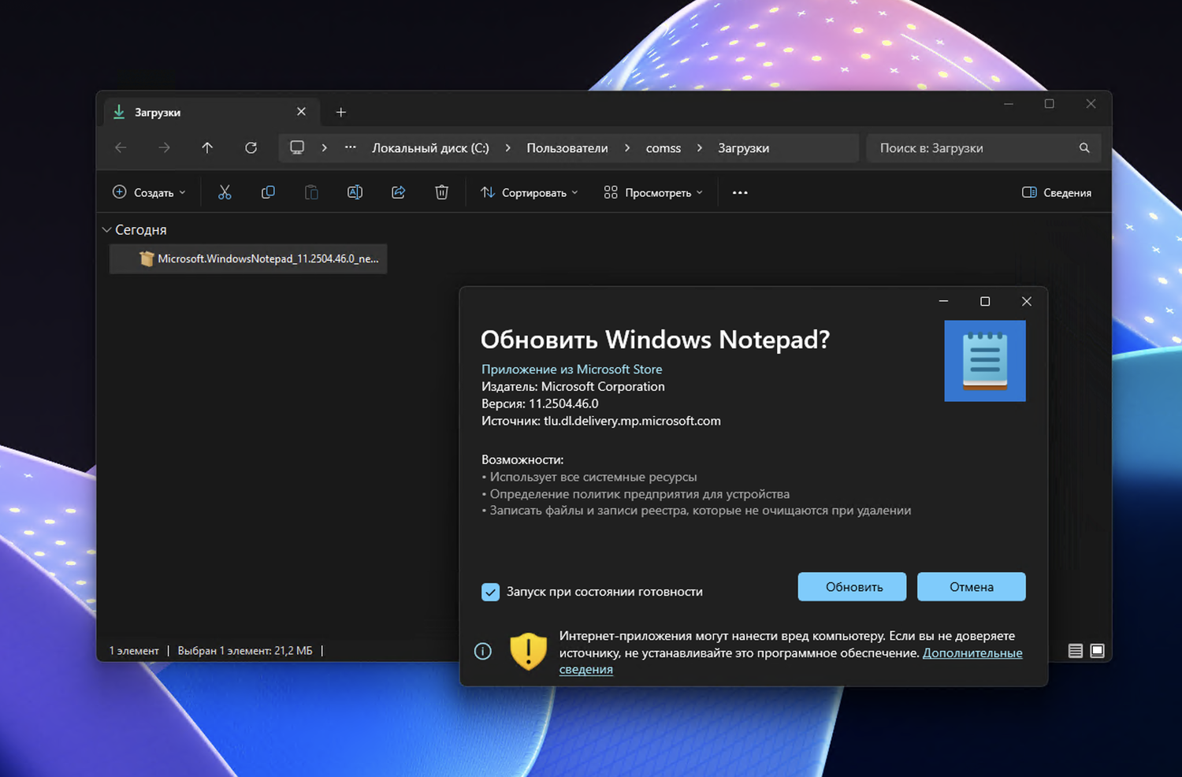The width and height of the screenshot is (1182, 777).
Task: Refresh the Загрузки folder view
Action: click(x=251, y=148)
